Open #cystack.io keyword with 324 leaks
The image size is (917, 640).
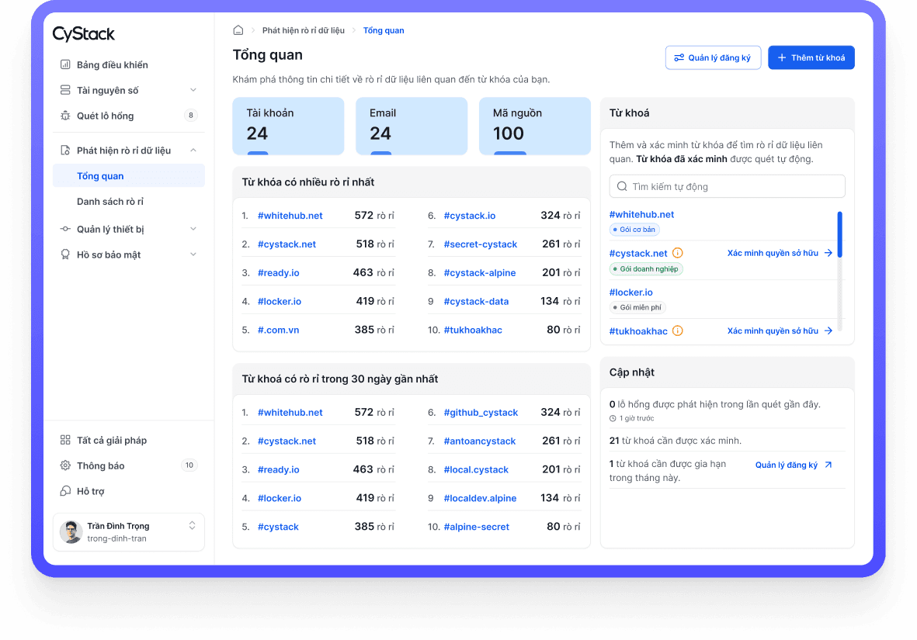[x=470, y=216]
